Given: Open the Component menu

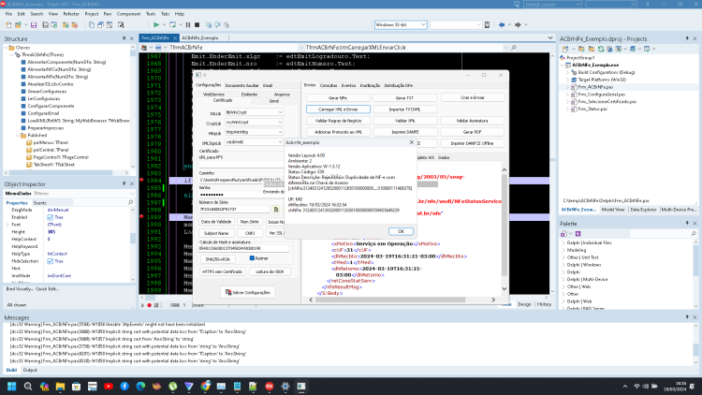Looking at the screenshot, I should click(x=128, y=14).
